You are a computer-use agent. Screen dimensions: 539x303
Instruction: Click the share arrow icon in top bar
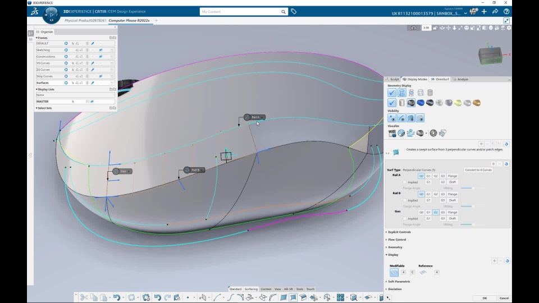[495, 12]
